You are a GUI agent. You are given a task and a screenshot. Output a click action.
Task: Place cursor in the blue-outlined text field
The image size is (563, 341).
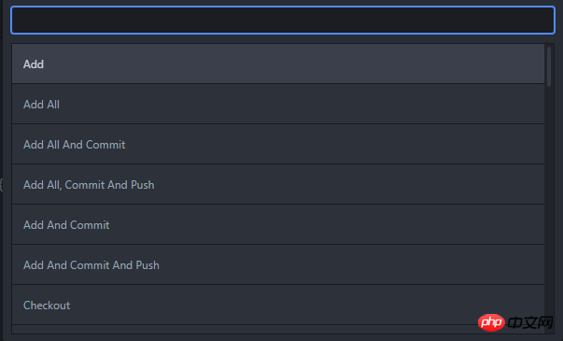[283, 21]
